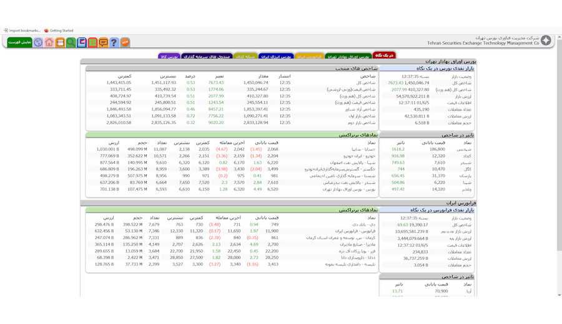Open the blue book chart icon

(x=82, y=42)
